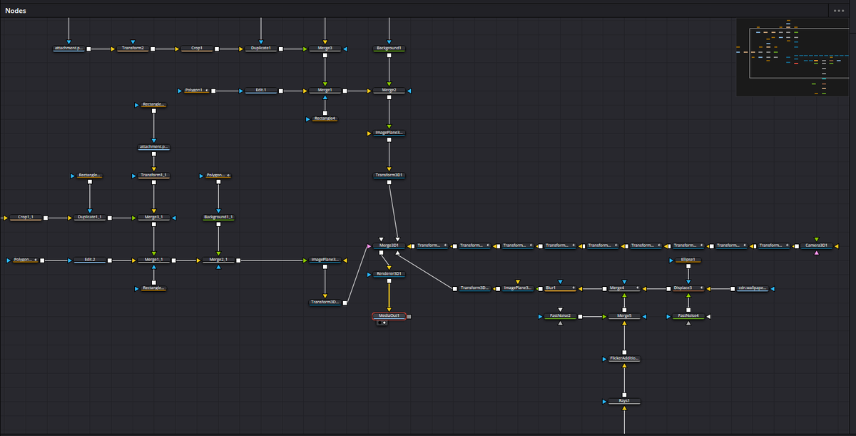856x436 pixels.
Task: Select the Merge4 node
Action: point(624,288)
